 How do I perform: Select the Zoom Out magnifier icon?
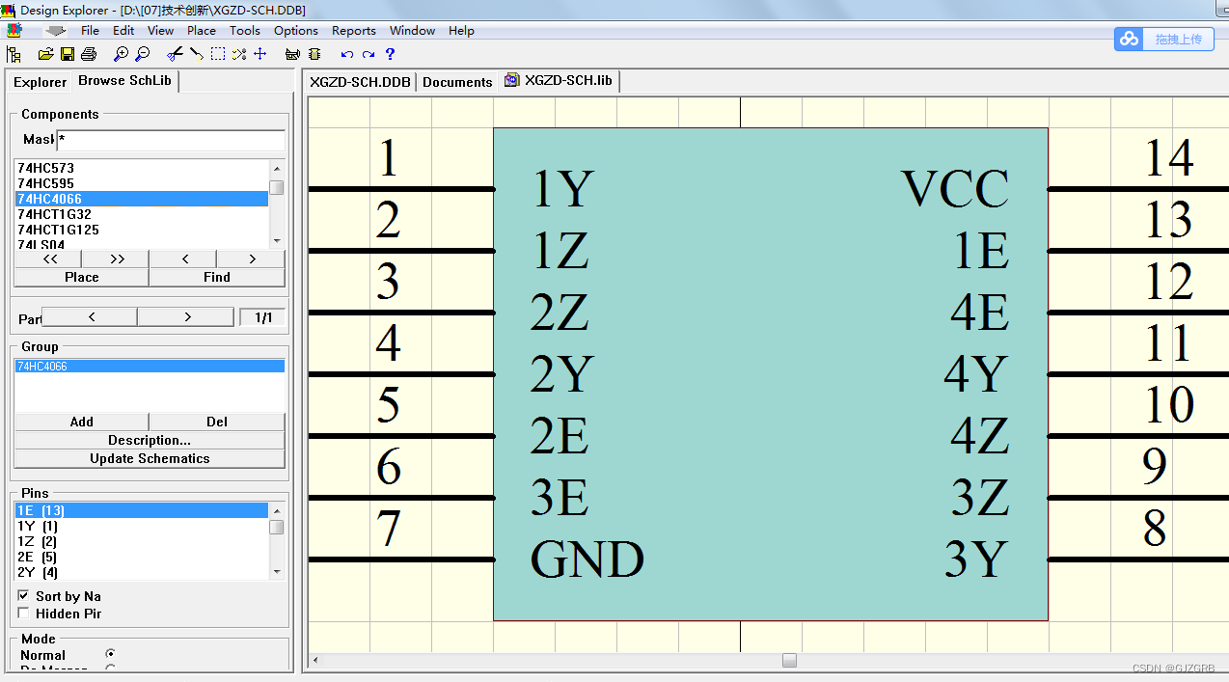coord(142,54)
